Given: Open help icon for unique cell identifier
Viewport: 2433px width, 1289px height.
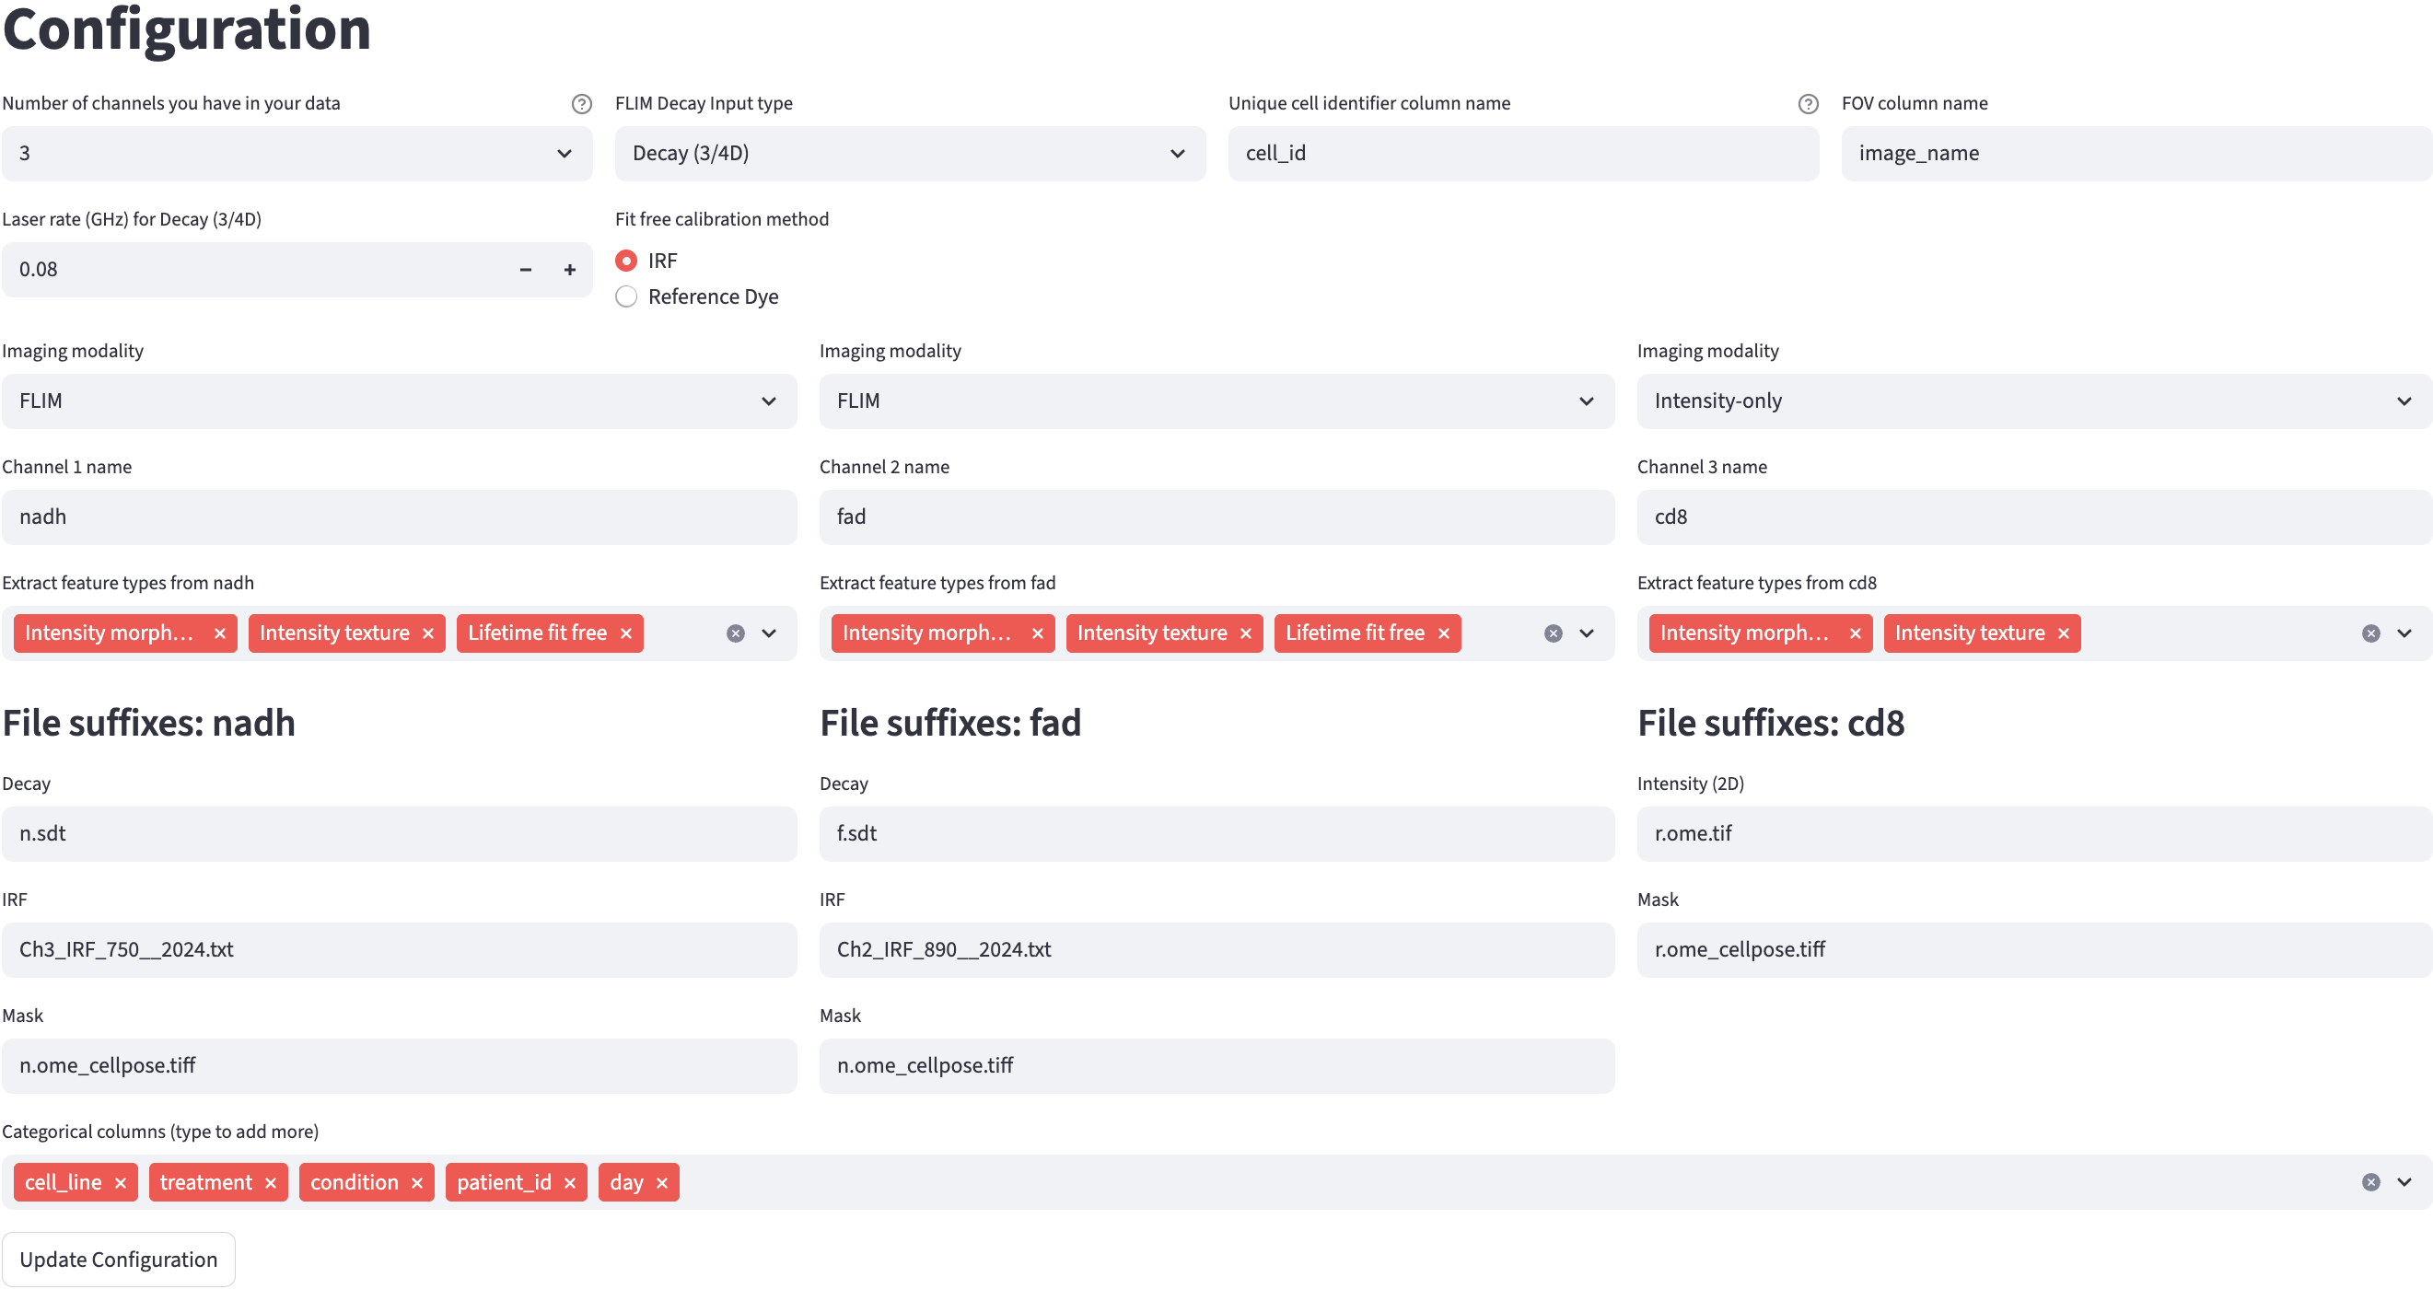Looking at the screenshot, I should pos(1808,104).
